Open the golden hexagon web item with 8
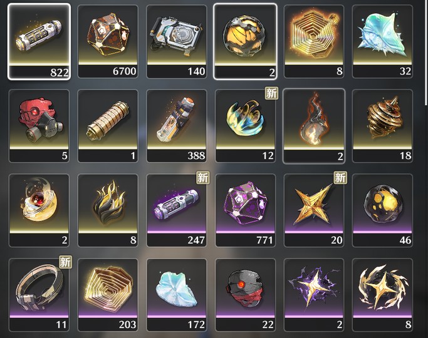 (x=314, y=41)
